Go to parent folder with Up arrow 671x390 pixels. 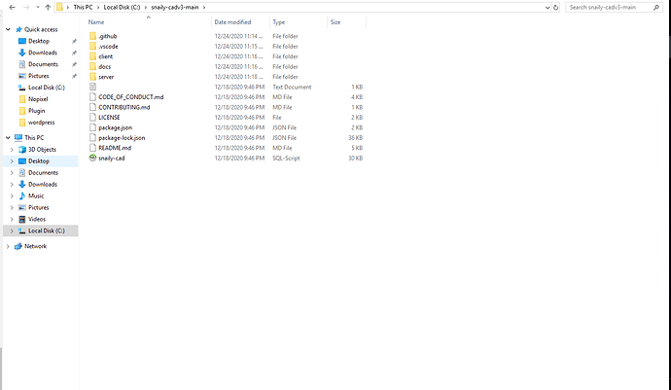click(x=48, y=7)
